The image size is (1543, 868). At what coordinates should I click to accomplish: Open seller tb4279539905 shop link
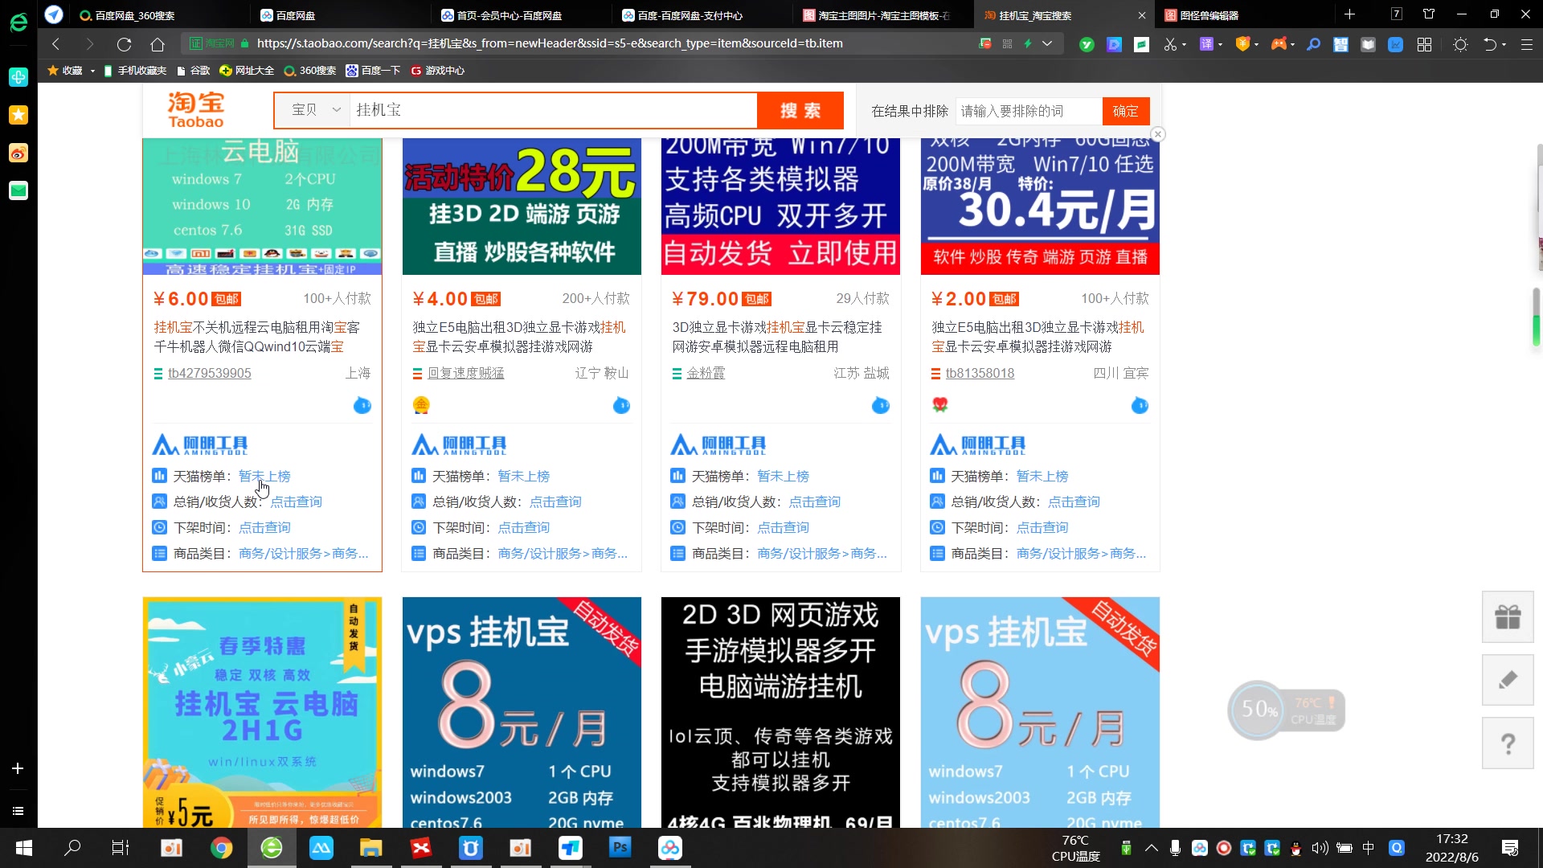(209, 373)
